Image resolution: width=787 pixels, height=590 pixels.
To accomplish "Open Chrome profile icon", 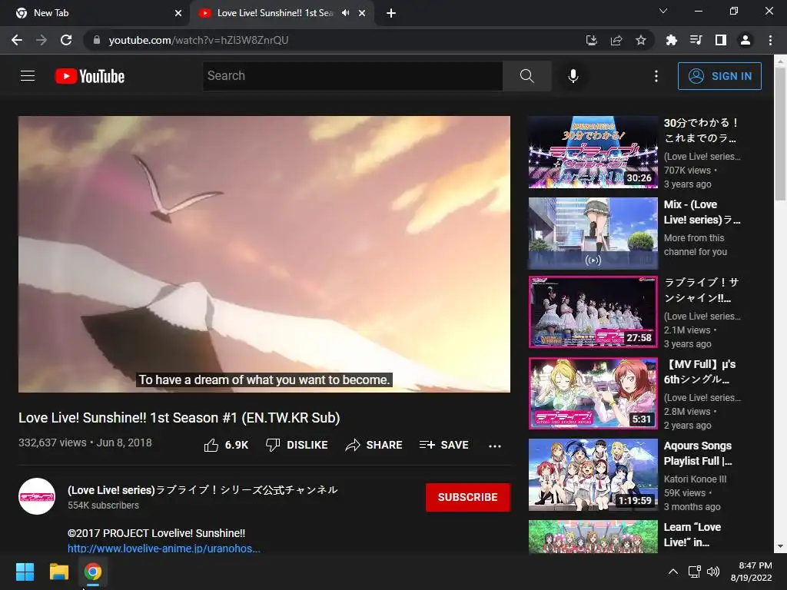I will pyautogui.click(x=745, y=40).
